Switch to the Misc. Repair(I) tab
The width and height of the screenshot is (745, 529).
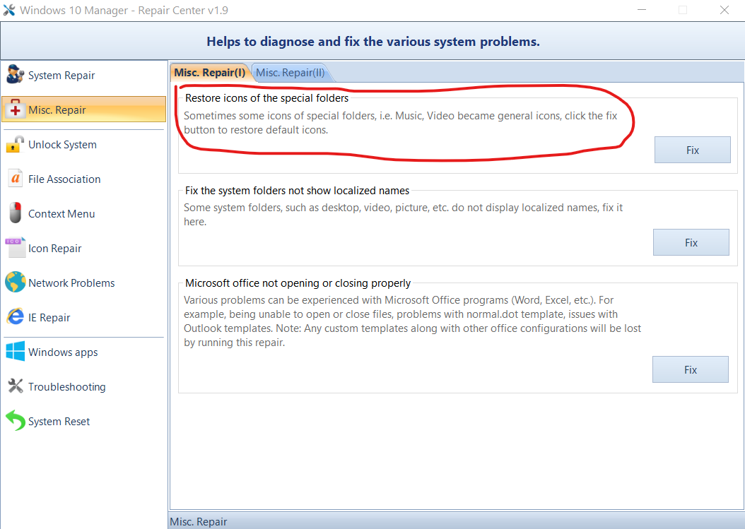209,73
